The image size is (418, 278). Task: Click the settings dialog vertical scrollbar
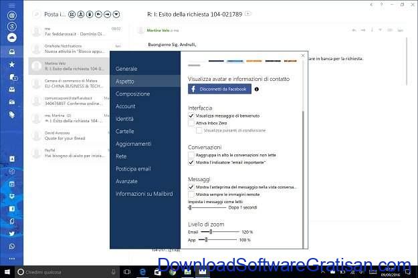pyautogui.click(x=303, y=178)
